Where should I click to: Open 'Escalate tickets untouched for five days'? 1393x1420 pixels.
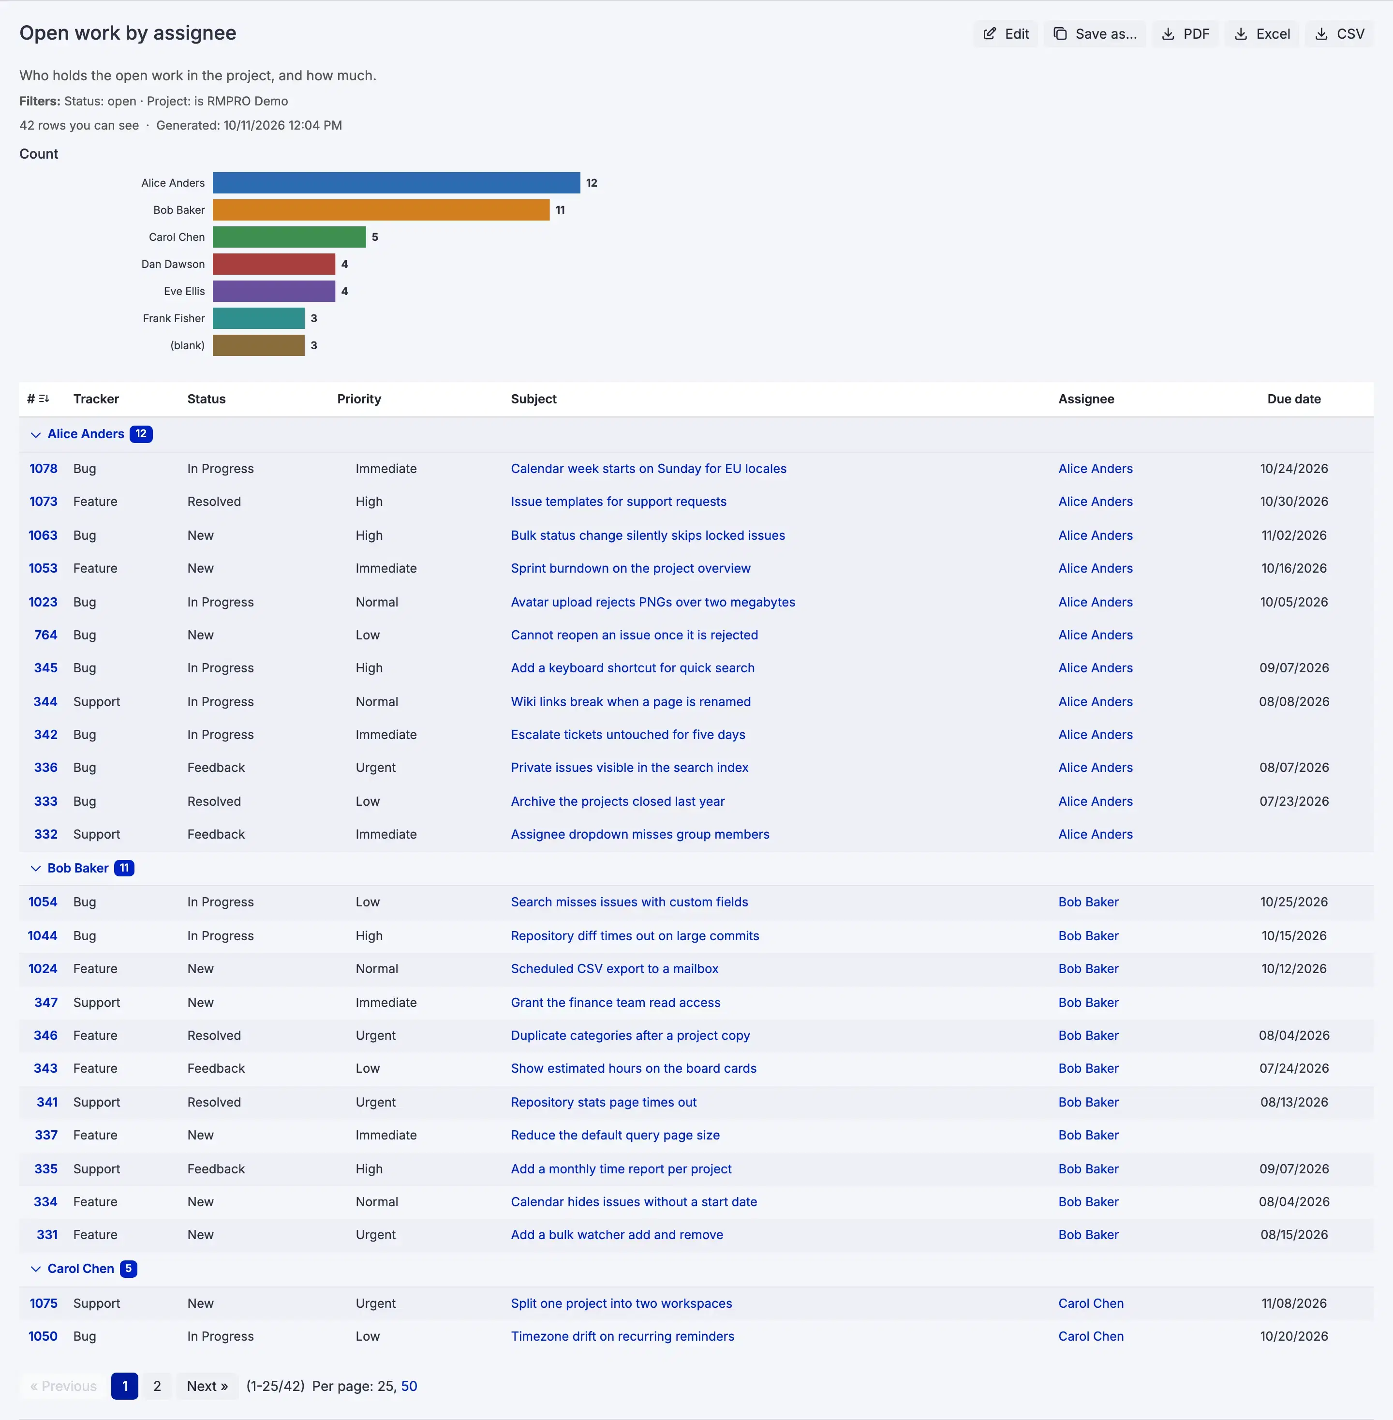tap(628, 735)
